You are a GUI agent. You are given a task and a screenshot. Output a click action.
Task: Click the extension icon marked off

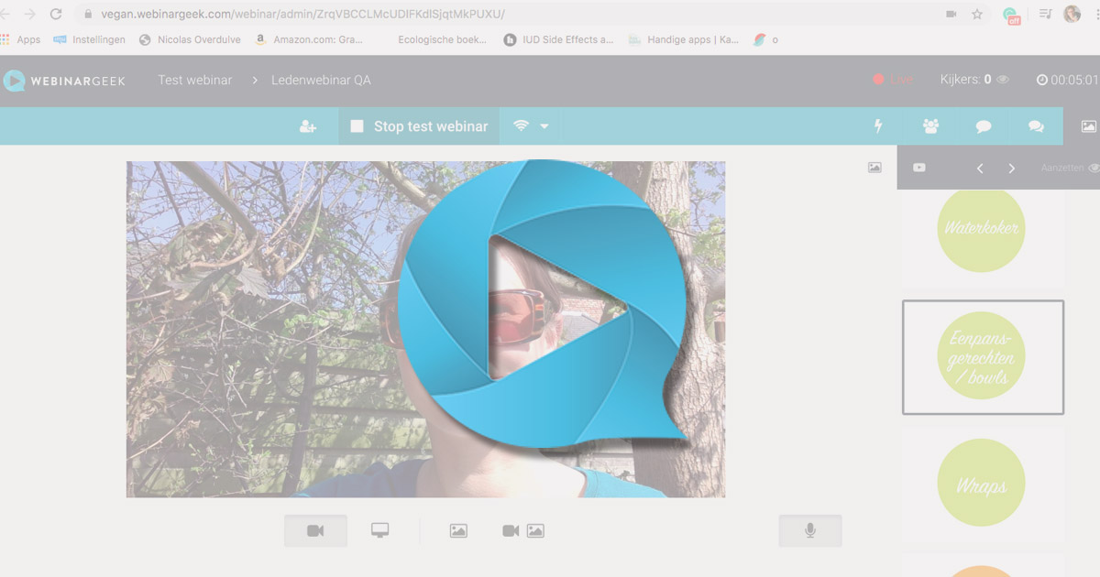click(x=1011, y=15)
